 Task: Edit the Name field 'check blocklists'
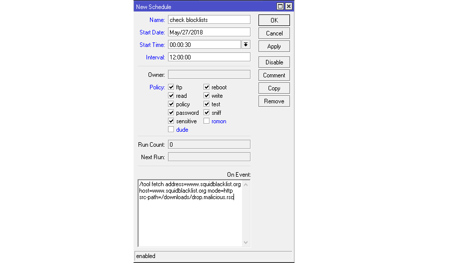209,20
